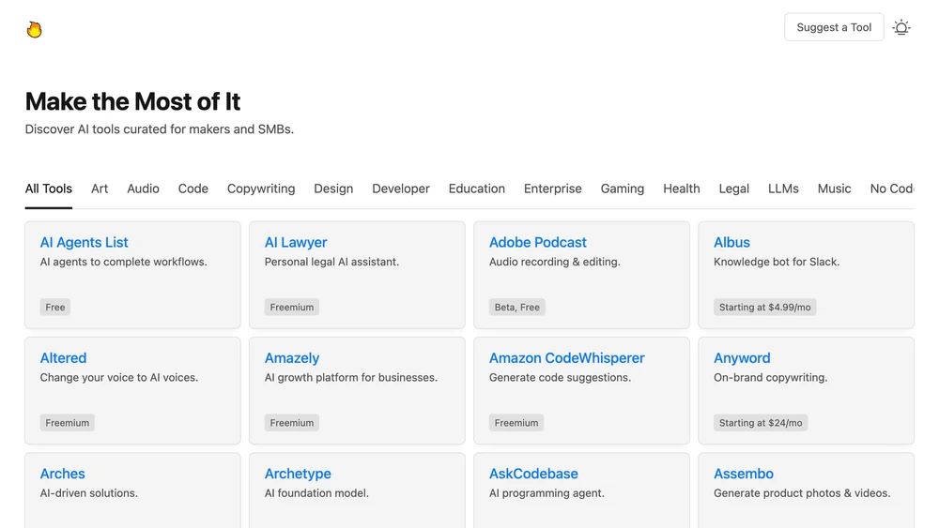Click 'AI-driven solutions.' description
The height and width of the screenshot is (528, 939).
(88, 493)
